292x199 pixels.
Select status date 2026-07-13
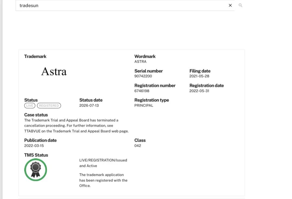tap(89, 105)
